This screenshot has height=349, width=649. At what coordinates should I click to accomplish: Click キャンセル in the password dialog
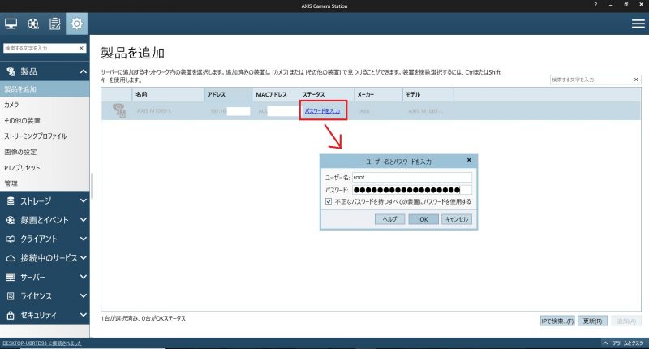(457, 219)
